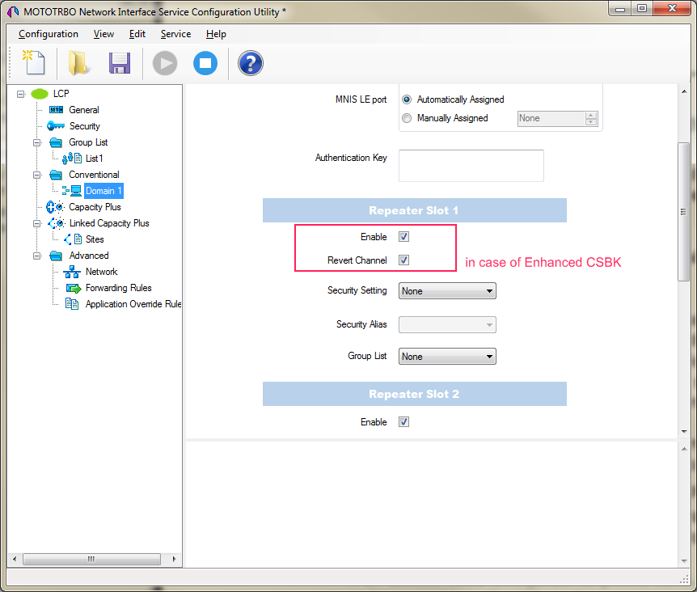Click the Network topology icon

pyautogui.click(x=72, y=272)
